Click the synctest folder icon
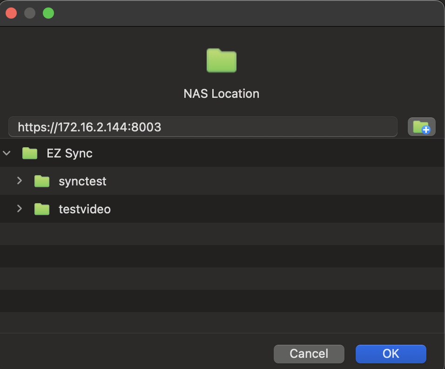The height and width of the screenshot is (369, 445). click(42, 181)
